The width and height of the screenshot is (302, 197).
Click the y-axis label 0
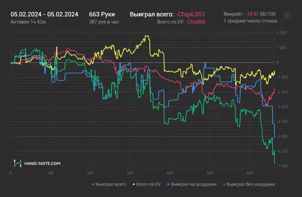pos(277,62)
